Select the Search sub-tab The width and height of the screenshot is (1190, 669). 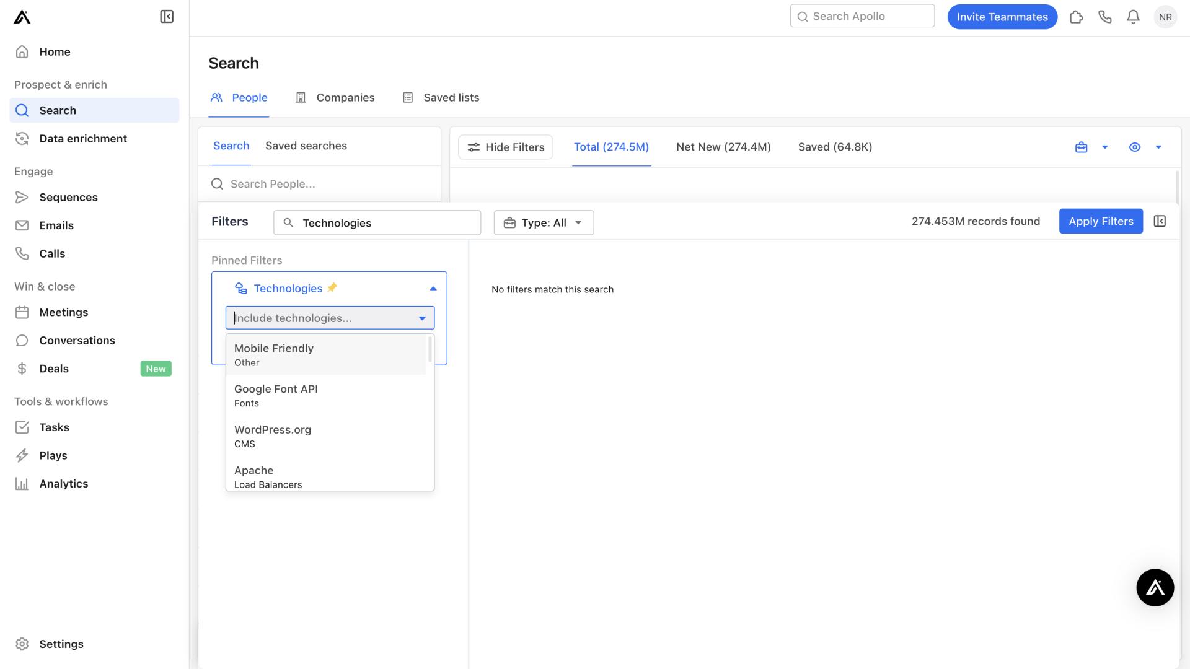231,146
